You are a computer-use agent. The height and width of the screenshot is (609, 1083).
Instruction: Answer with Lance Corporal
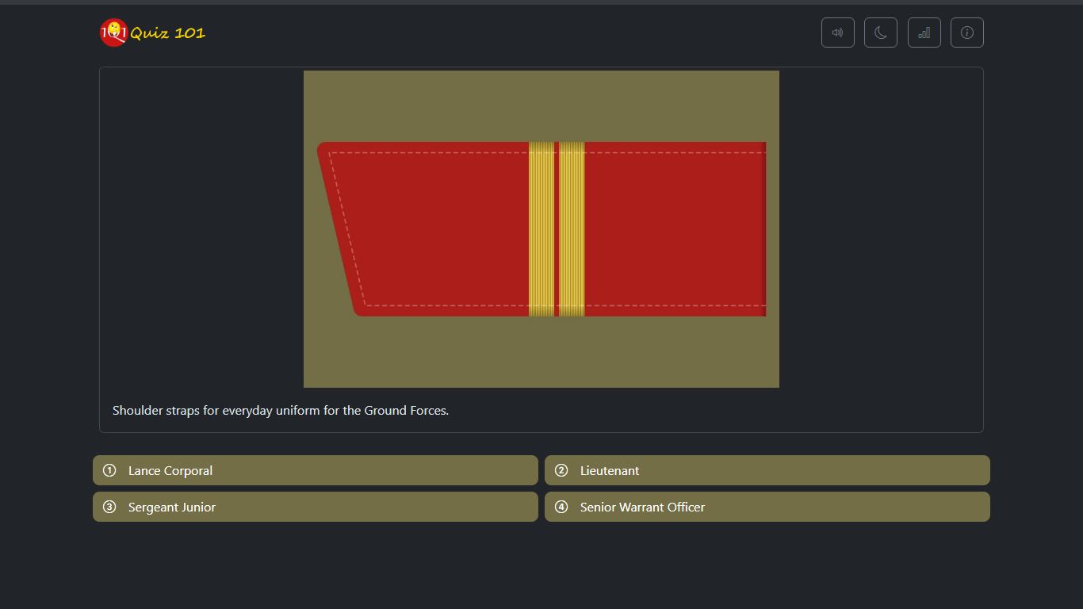[x=315, y=470]
